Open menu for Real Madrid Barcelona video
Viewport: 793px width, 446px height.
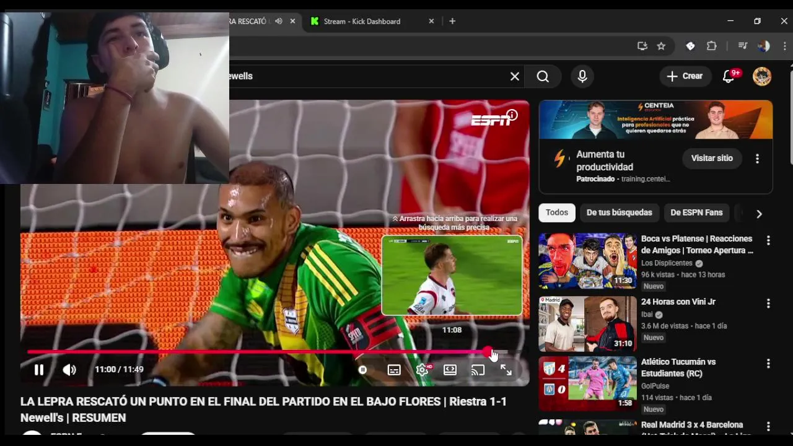(x=768, y=427)
